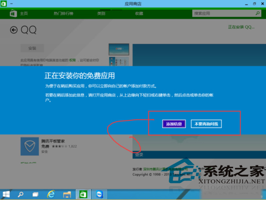Image resolution: width=266 pixels, height=200 pixels.
Task: Open the 主页 home tab
Action: tap(23, 13)
